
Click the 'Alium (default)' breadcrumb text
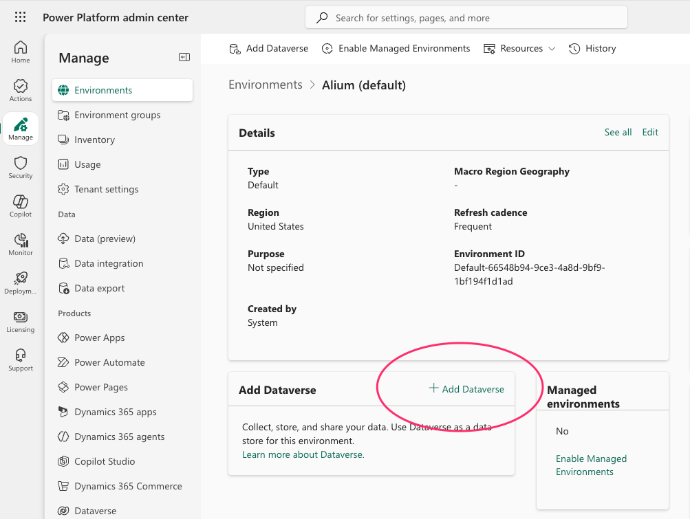coord(364,85)
